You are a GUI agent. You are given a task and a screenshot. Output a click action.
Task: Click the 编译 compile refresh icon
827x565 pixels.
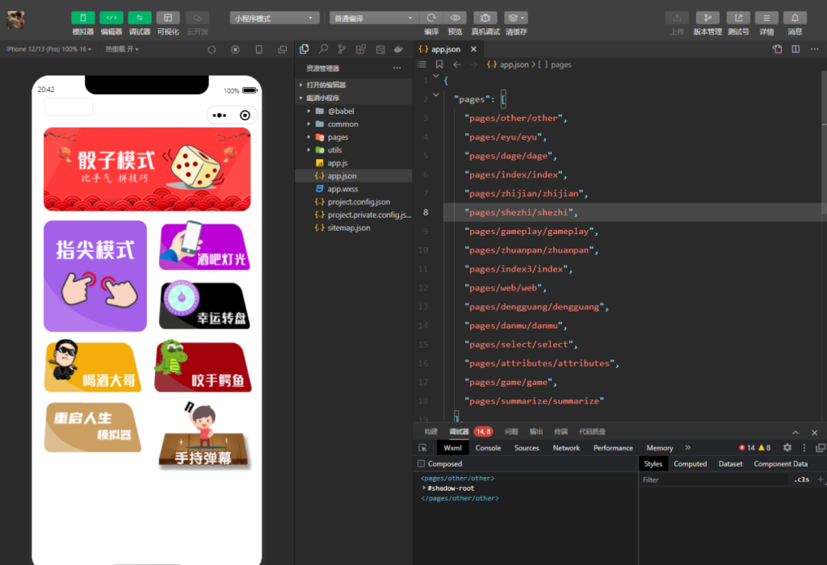tap(431, 18)
